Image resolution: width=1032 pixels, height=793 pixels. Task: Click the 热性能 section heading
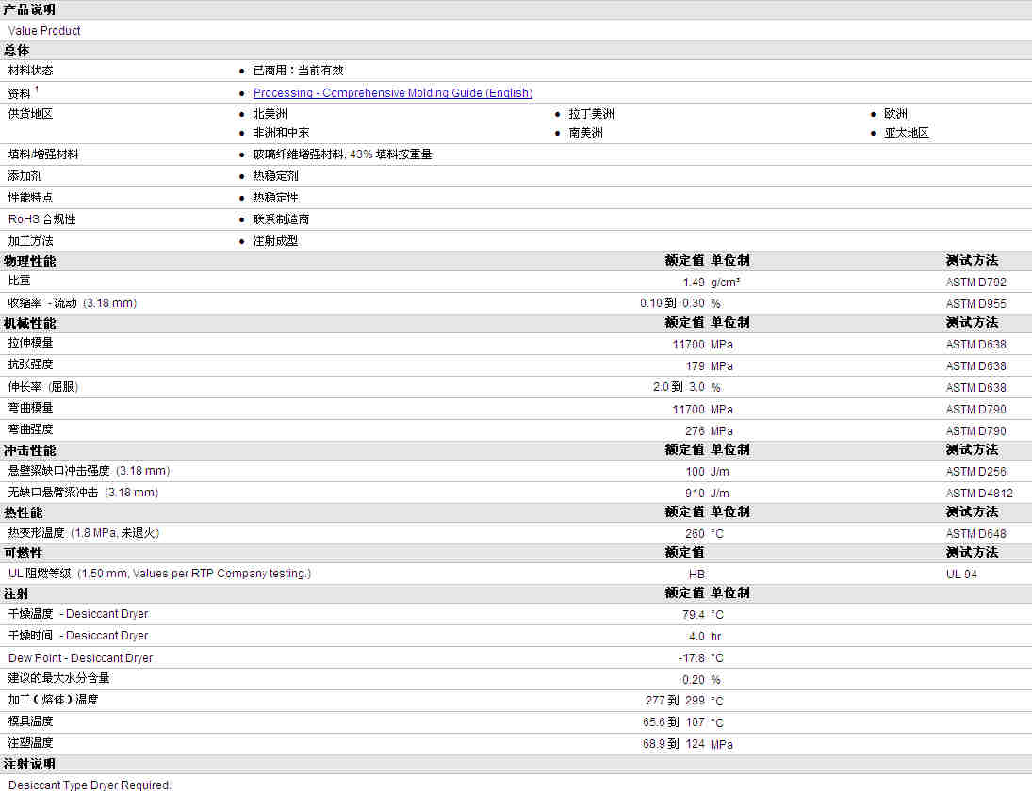(24, 512)
